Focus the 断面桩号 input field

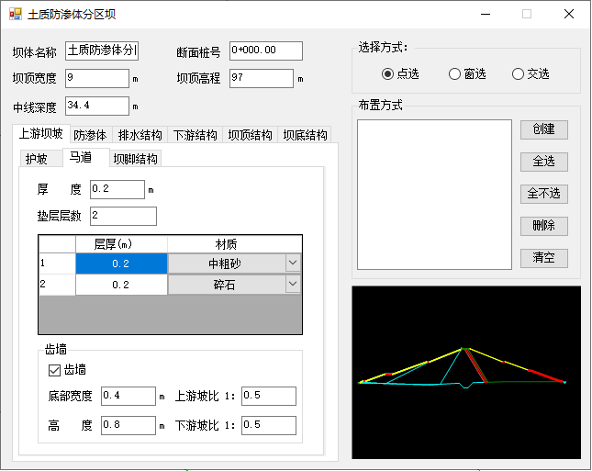[x=266, y=51]
